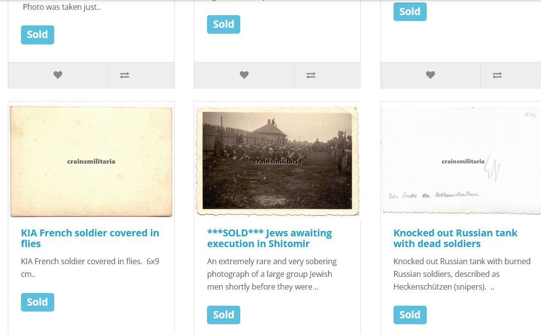Open 'Knocked out Russian tank with dead soldiers' link

(x=455, y=238)
